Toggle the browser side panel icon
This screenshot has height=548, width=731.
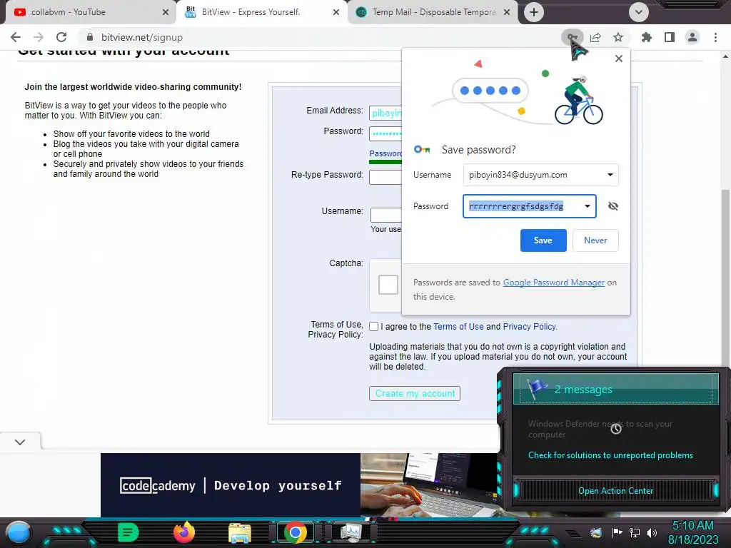click(670, 37)
